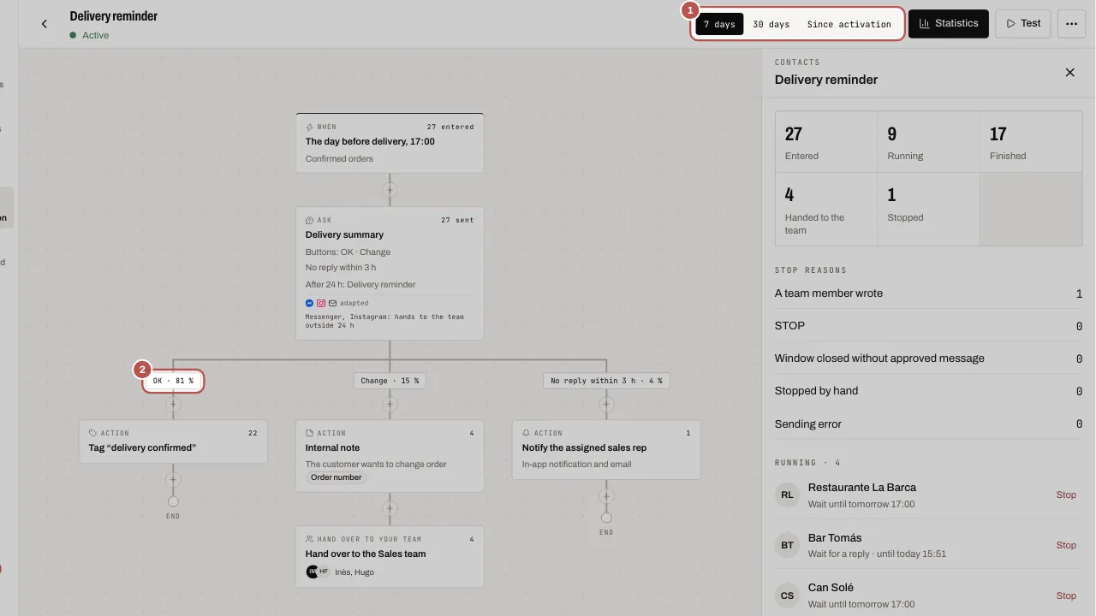Select the OK · 81 % branch label

[x=173, y=381]
